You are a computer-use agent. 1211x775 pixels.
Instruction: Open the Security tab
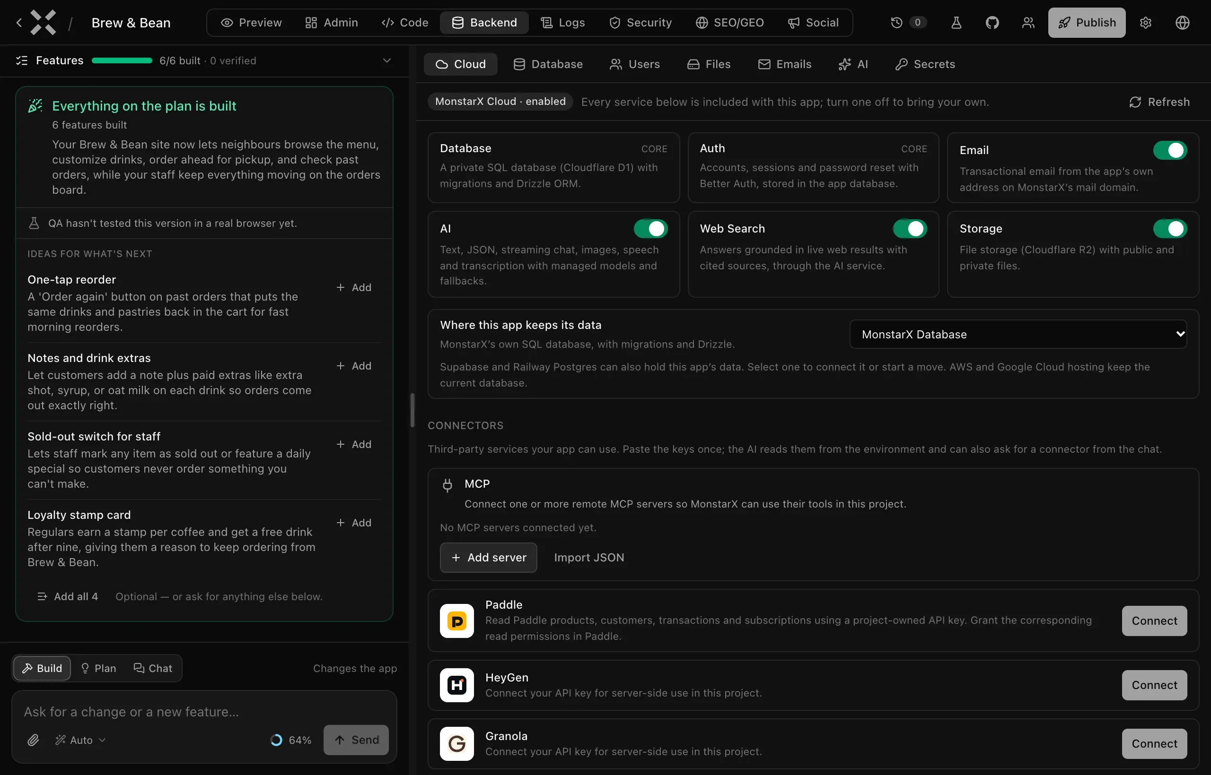(x=640, y=23)
